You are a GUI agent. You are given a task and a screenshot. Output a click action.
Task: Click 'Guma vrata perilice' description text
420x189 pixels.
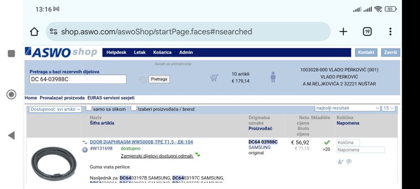110,167
